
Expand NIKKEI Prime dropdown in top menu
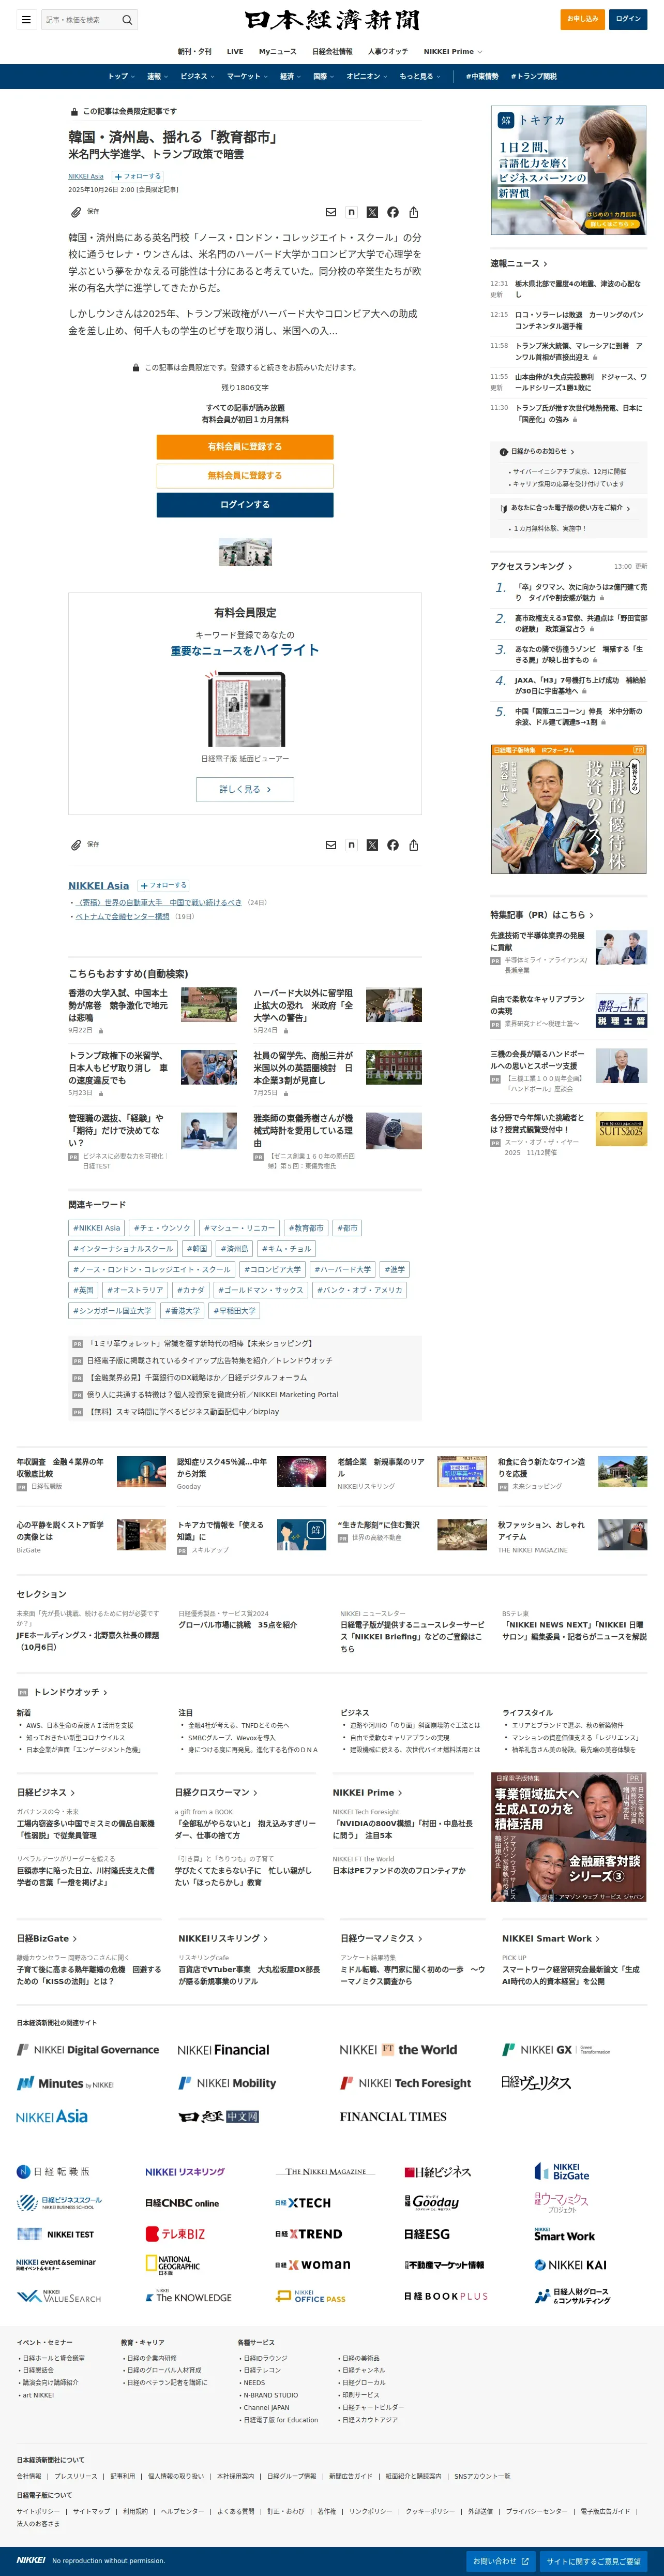click(453, 51)
